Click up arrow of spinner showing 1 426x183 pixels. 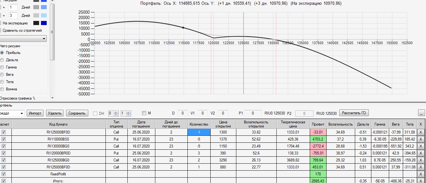(x=128, y=112)
